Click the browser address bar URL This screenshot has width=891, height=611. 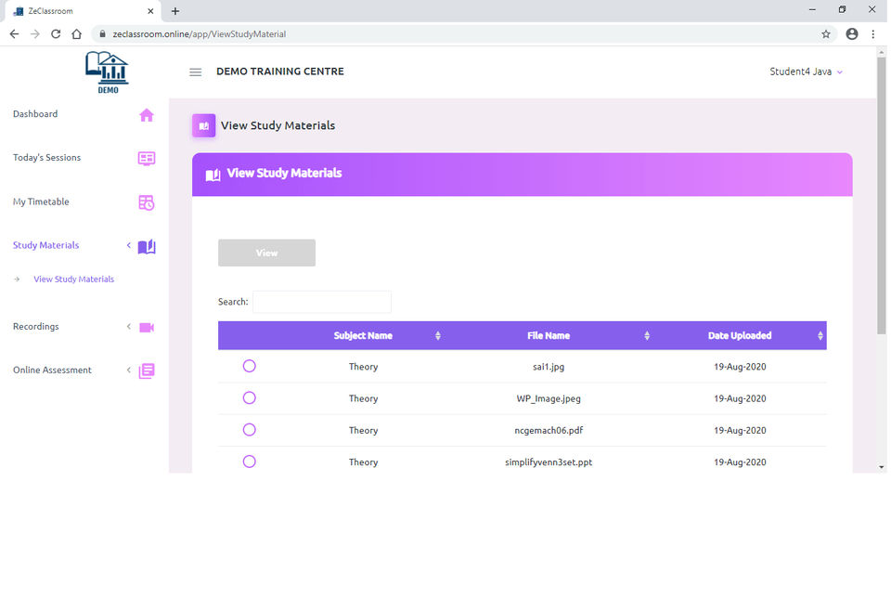200,34
